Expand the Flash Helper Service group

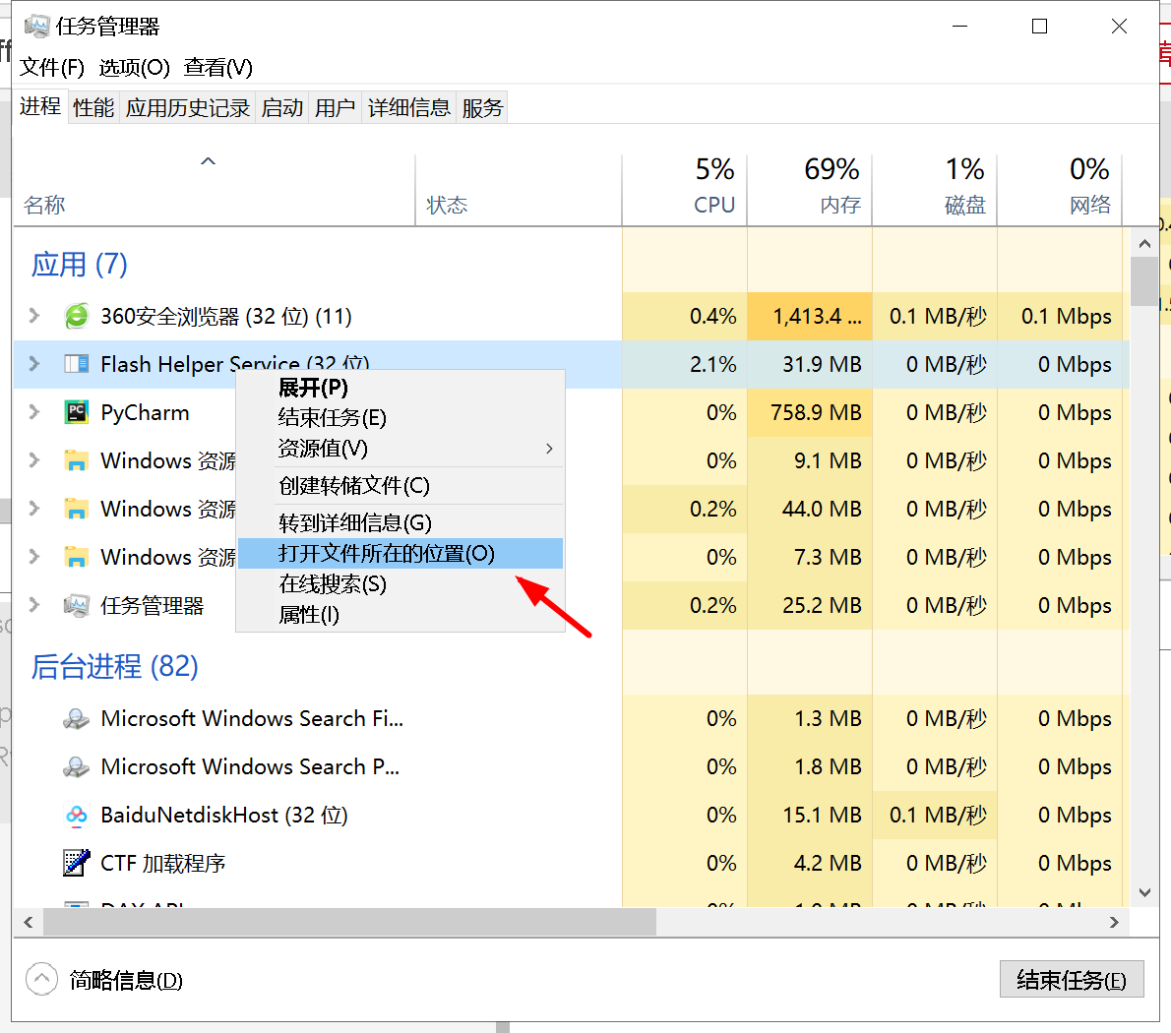33,364
